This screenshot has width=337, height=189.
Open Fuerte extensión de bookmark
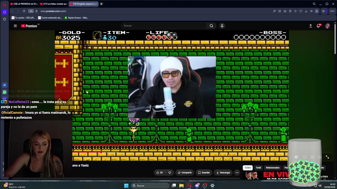50,18
